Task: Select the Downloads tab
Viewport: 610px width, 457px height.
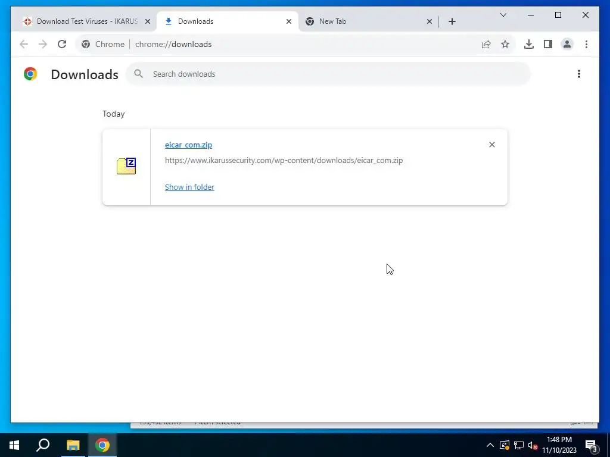Action: point(227,21)
